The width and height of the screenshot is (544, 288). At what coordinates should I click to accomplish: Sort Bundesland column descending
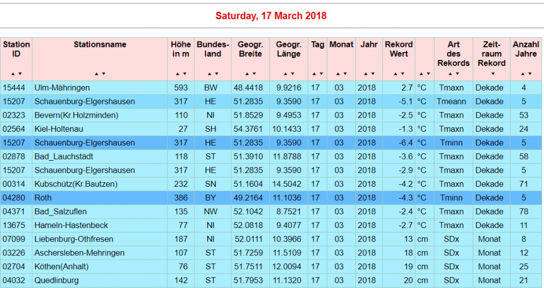point(216,74)
